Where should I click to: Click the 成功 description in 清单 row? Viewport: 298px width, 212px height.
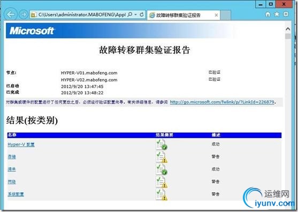pyautogui.click(x=216, y=169)
